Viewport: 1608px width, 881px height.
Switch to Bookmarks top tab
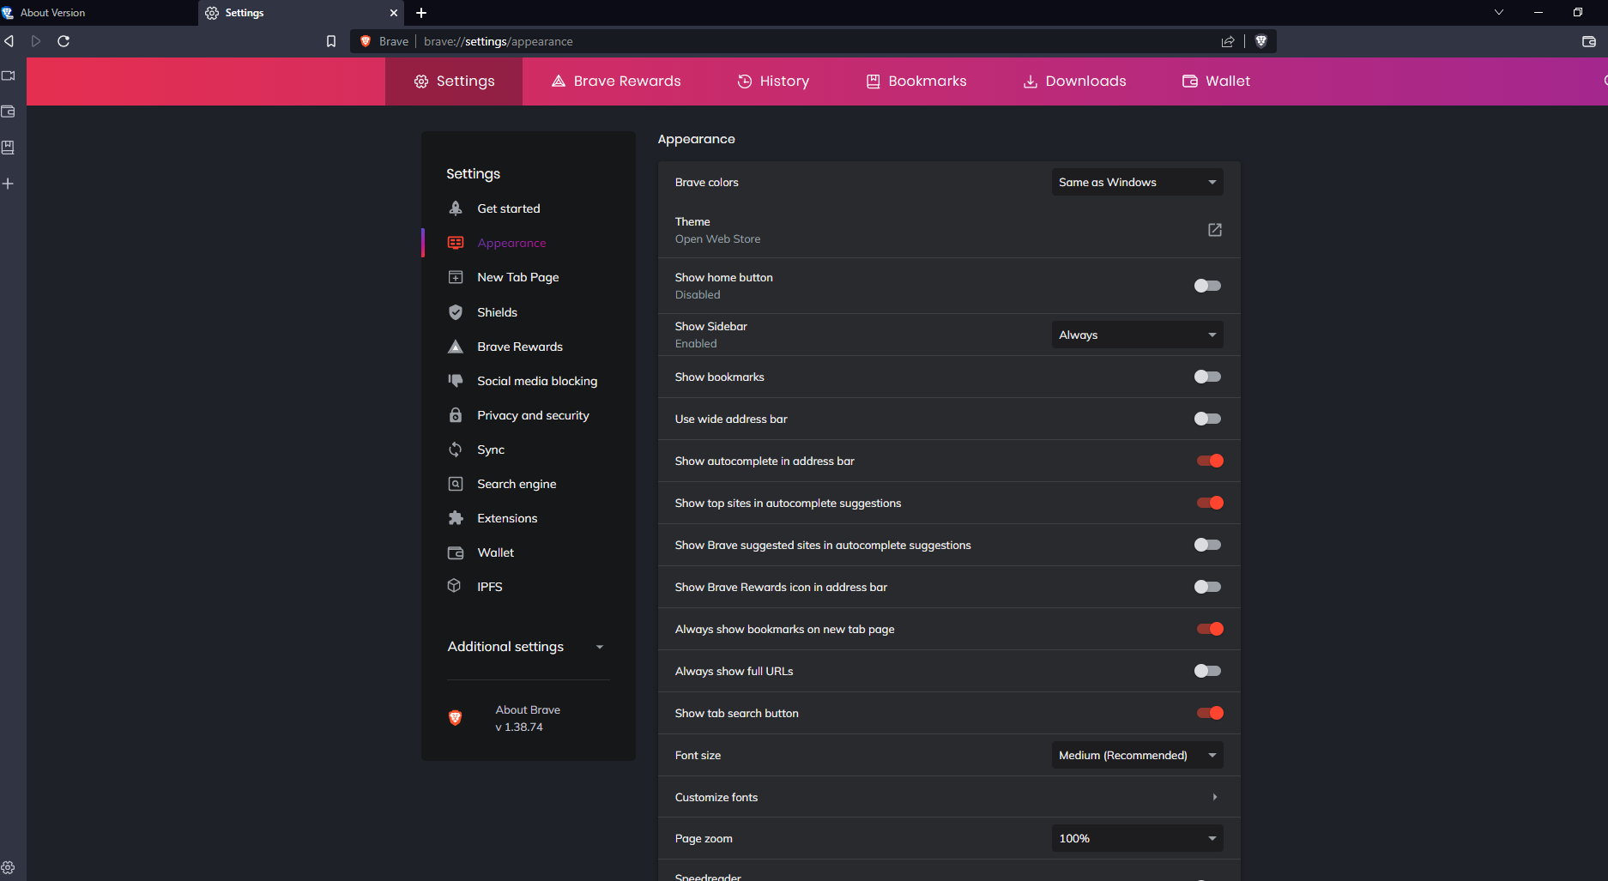point(916,81)
